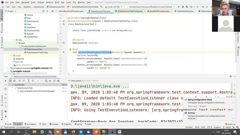Switch to RobotLecturerTestConfig.java tab
This screenshot has width=240, height=135.
click(130, 11)
